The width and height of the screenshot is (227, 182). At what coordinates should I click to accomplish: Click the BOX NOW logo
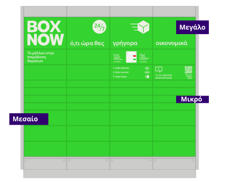45,33
